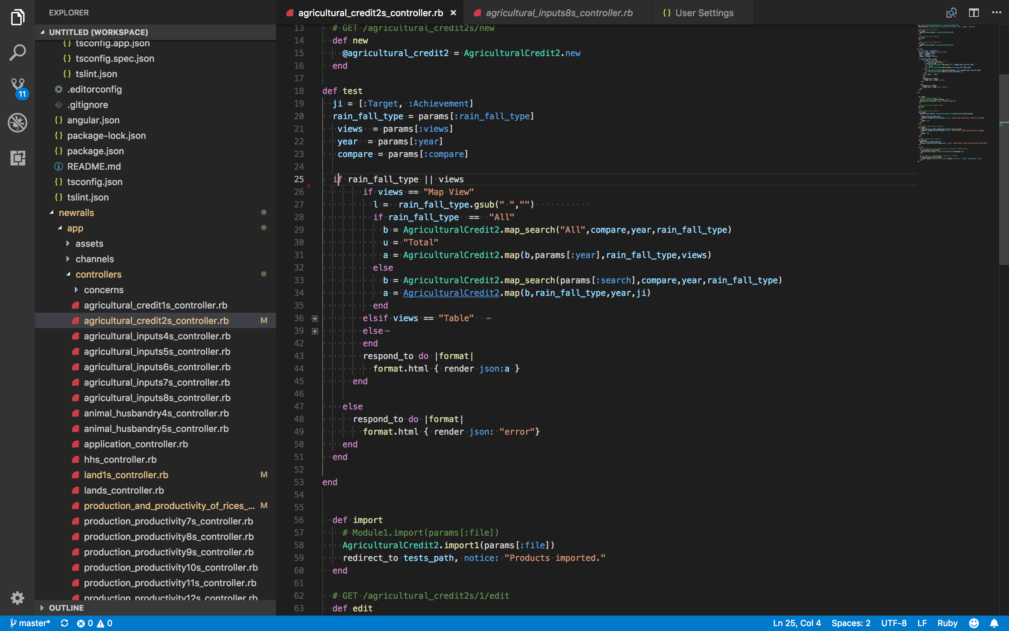Click the underlined AgriculturalCredit2 link on line 34
This screenshot has width=1009, height=631.
[x=451, y=293]
